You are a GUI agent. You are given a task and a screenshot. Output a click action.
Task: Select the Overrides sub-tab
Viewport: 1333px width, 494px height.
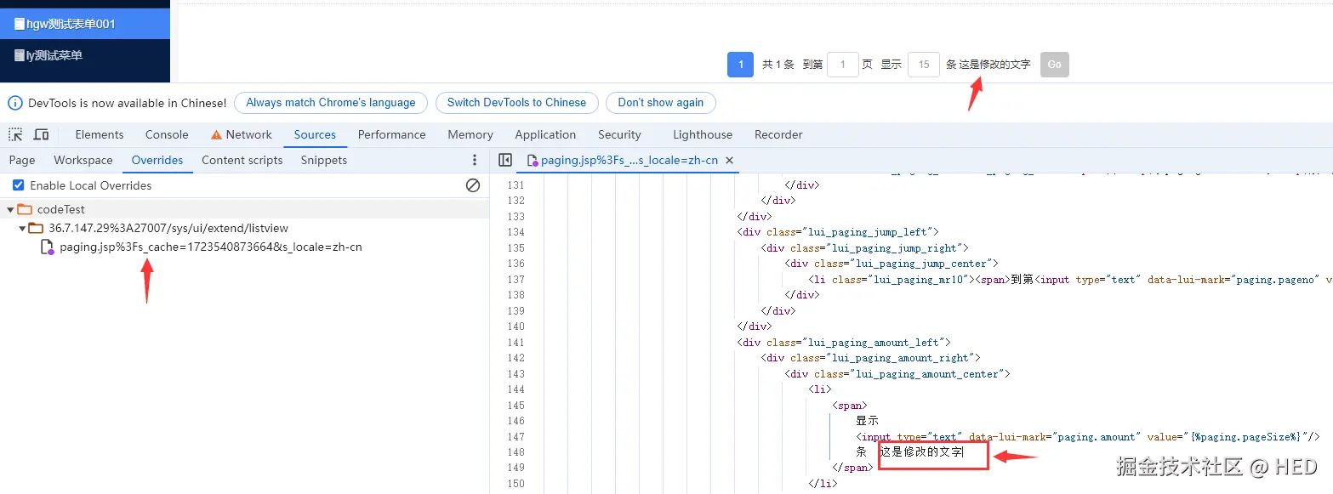[x=157, y=160]
